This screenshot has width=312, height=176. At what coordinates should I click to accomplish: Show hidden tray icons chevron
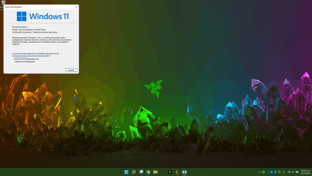tap(260, 172)
